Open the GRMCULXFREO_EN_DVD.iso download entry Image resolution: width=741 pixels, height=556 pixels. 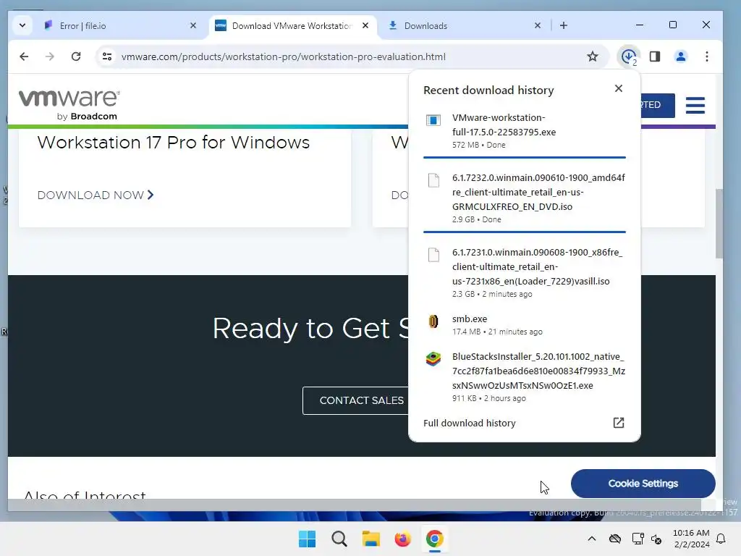[525, 198]
